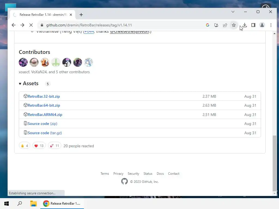
Task: Open File Explorer from the taskbar
Action: (33, 204)
